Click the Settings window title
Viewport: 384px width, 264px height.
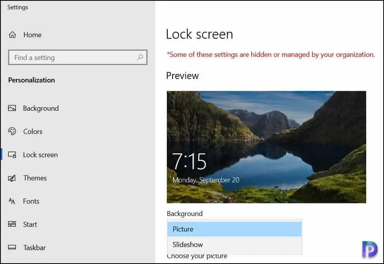18,7
